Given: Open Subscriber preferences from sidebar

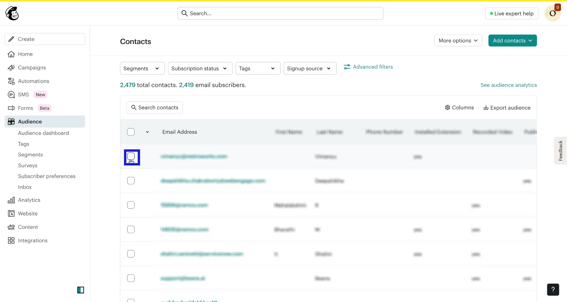Looking at the screenshot, I should point(46,176).
